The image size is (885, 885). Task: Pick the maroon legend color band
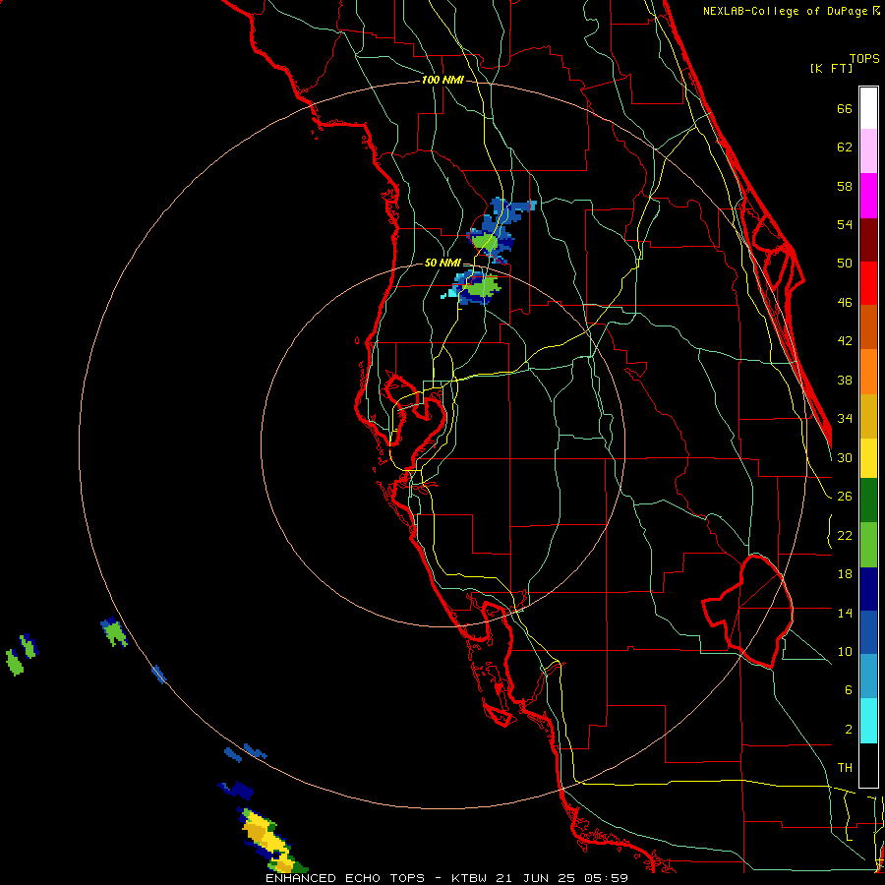[868, 240]
